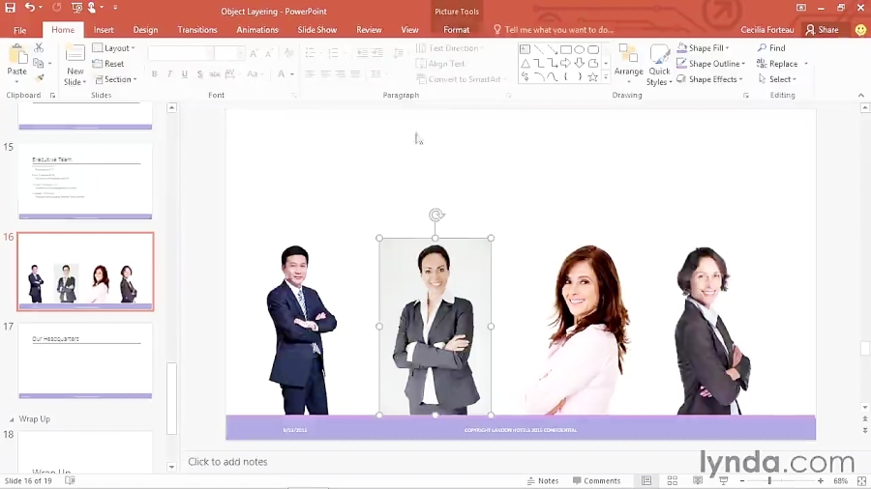Click Tell me what you want to do
This screenshot has width=871, height=489.
tap(554, 30)
